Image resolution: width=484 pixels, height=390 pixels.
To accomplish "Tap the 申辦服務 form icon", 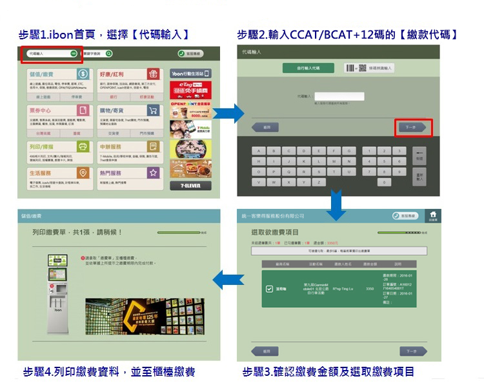I will point(153,146).
